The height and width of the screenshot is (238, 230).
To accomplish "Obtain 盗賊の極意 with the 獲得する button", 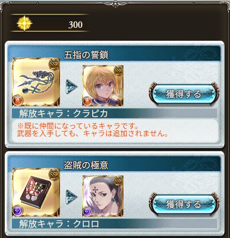I will [184, 204].
